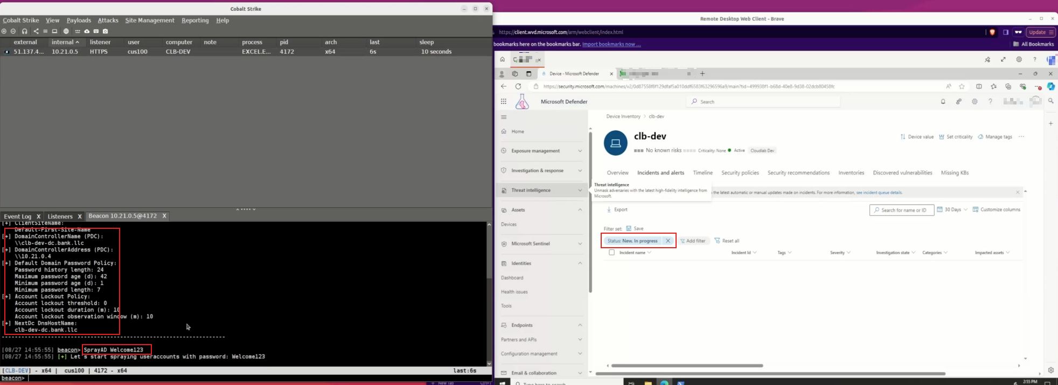Remove the Status: New, In progress filter
The width and height of the screenshot is (1058, 385).
coord(668,241)
